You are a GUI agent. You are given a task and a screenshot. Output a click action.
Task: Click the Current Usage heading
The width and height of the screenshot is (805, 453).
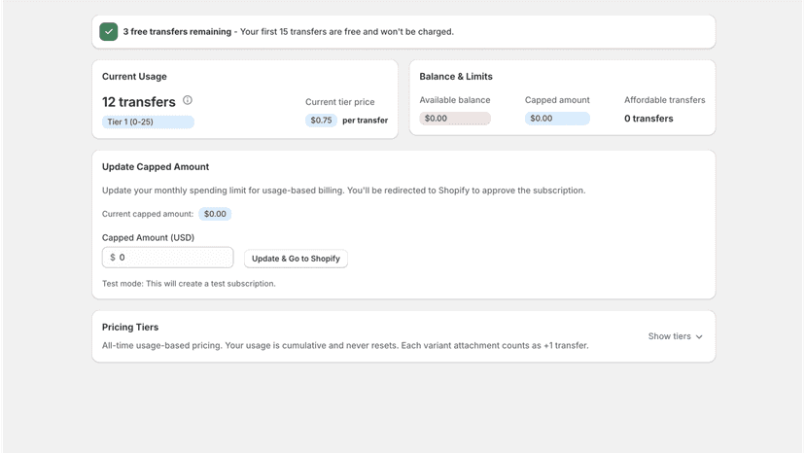[x=134, y=77]
